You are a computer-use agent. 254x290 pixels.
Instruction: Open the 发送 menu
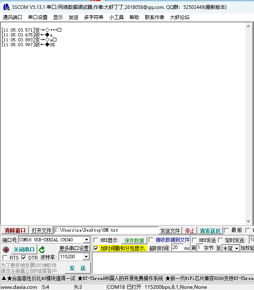[x=73, y=17]
